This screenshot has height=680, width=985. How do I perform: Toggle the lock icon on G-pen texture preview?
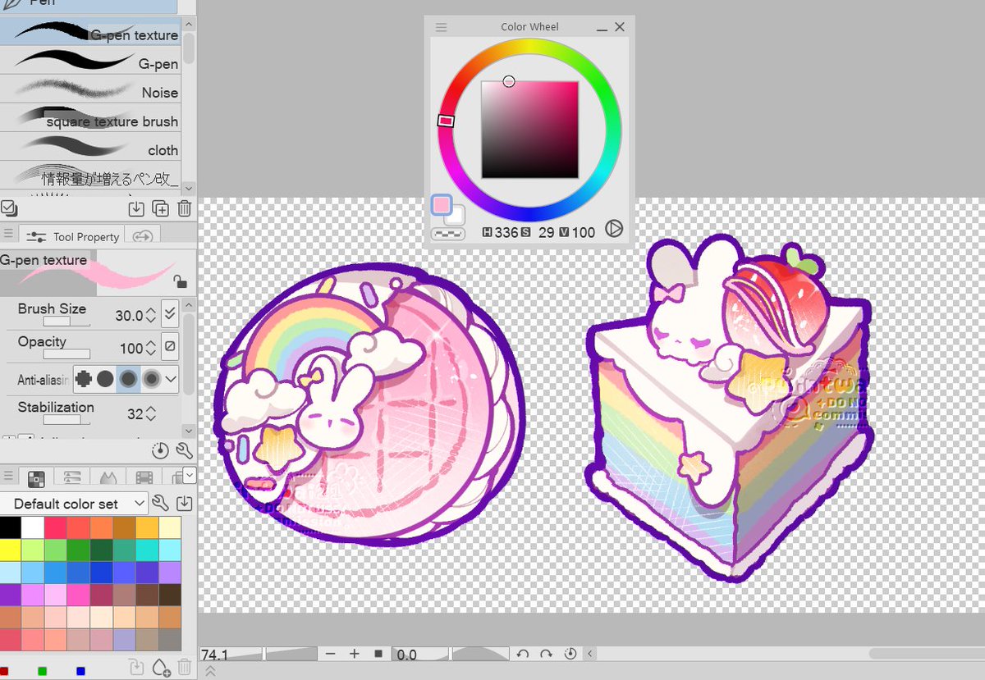click(180, 282)
